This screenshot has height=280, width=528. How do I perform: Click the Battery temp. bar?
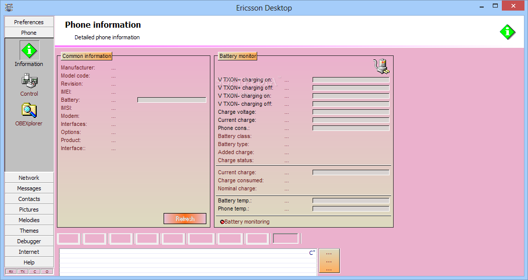351,200
